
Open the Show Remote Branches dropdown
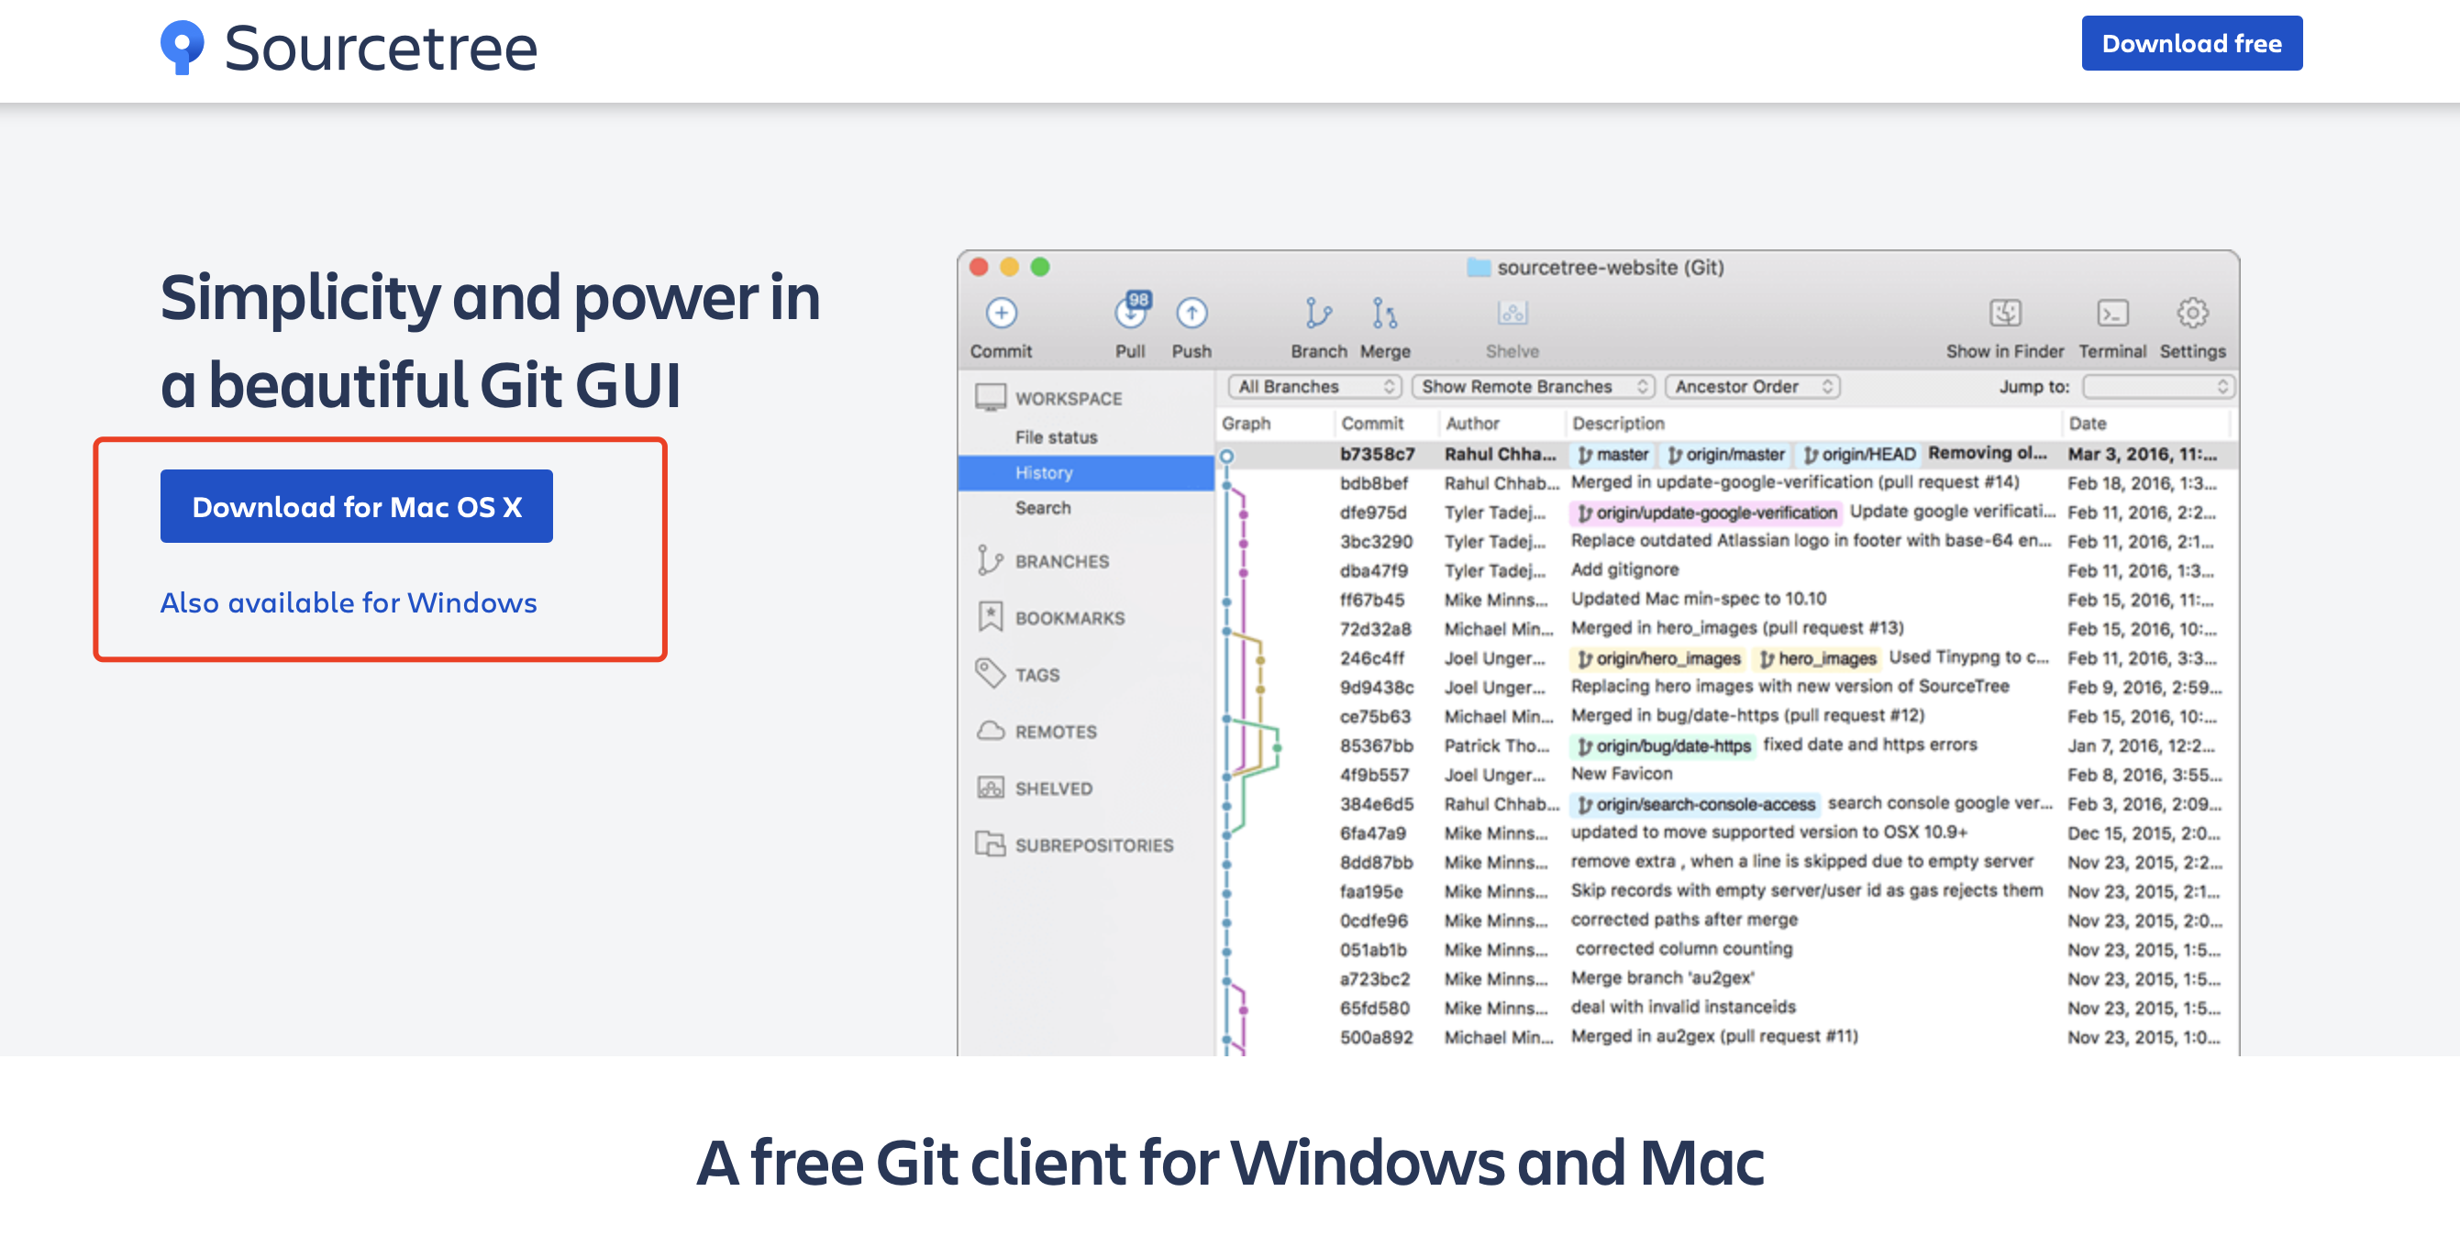1533,387
